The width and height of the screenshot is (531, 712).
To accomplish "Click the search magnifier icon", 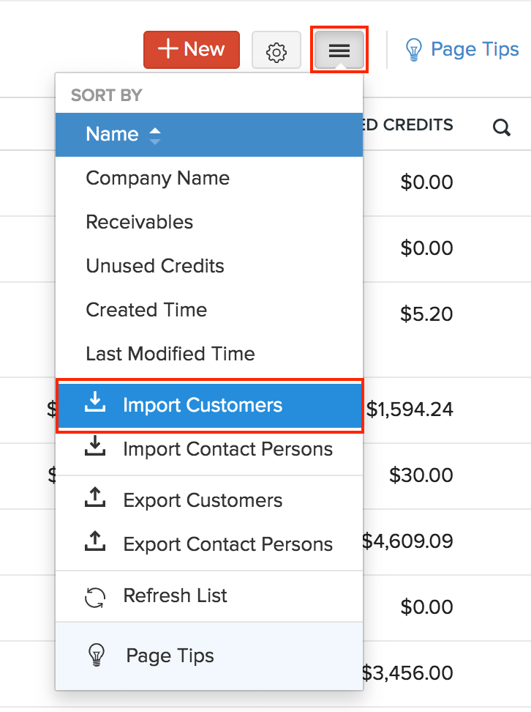I will [502, 127].
